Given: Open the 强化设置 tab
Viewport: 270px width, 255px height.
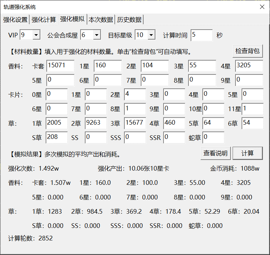Looking at the screenshot, I should (15, 20).
